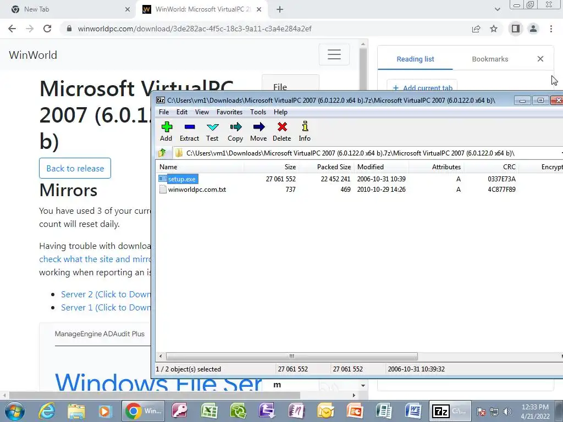The height and width of the screenshot is (422, 563).
Task: Click the red Delete icon
Action: pos(282,132)
